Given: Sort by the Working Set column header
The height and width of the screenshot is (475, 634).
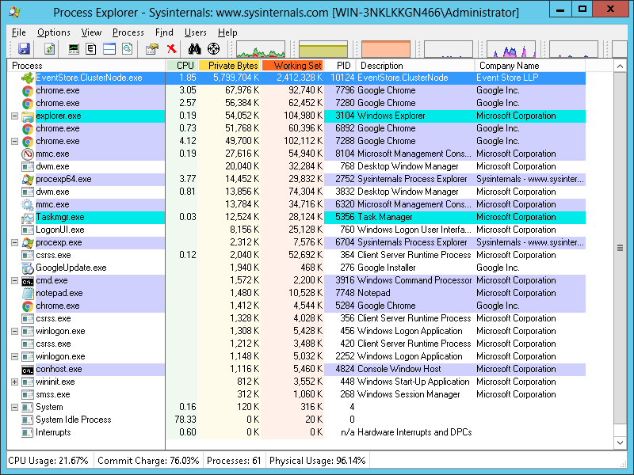Looking at the screenshot, I should click(x=292, y=66).
